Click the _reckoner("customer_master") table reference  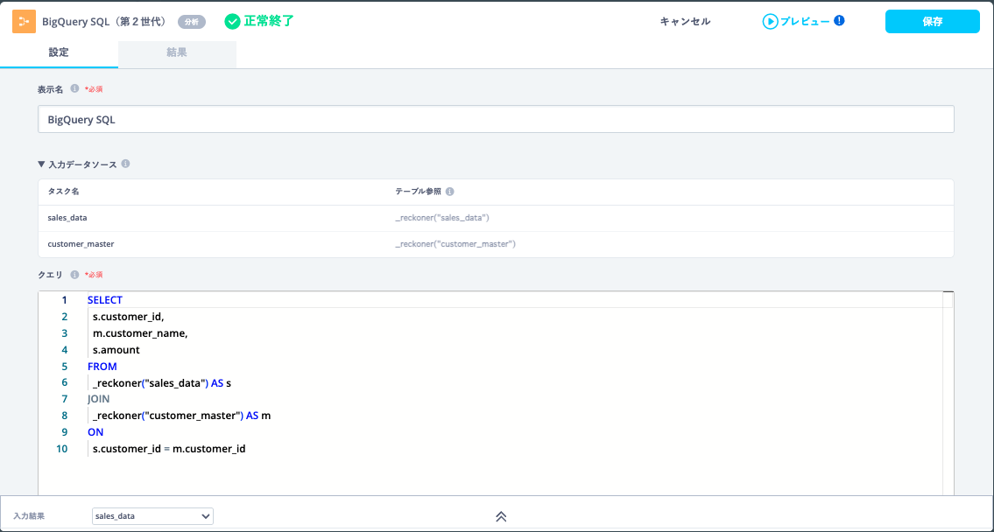(455, 243)
